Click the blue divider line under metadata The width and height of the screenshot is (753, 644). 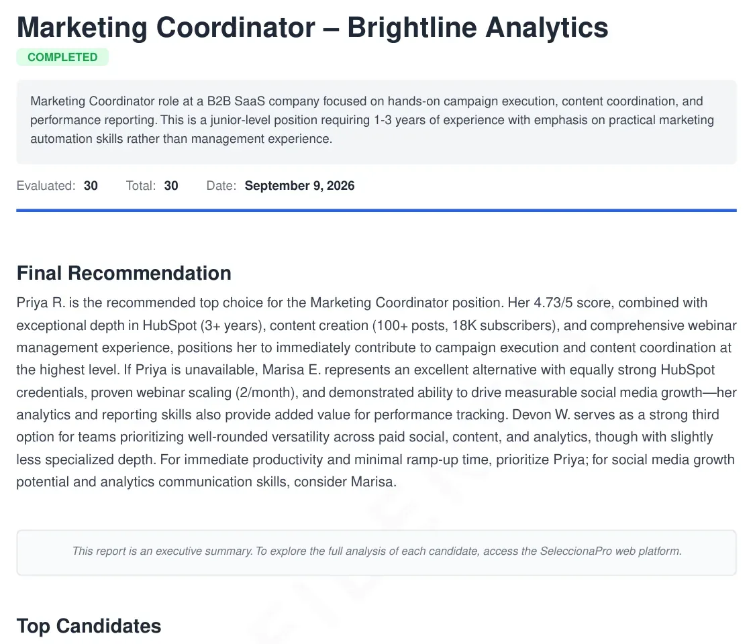[x=376, y=210]
